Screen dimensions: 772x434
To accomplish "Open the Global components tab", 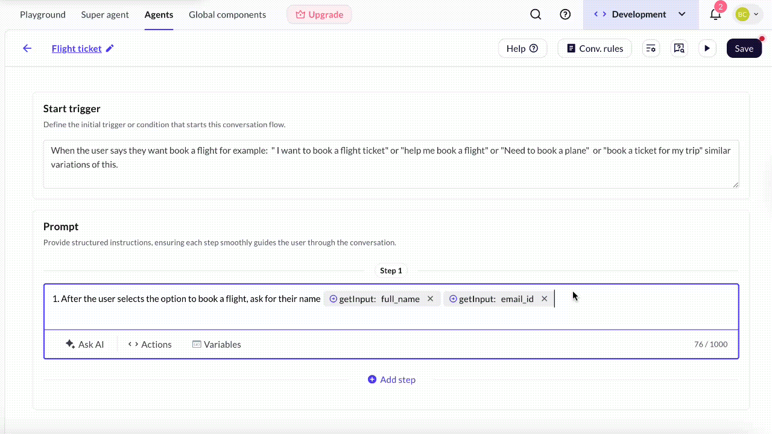I will tap(227, 14).
